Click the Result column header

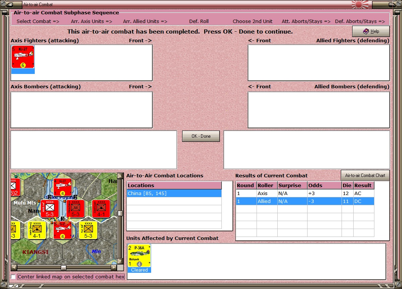pyautogui.click(x=364, y=185)
